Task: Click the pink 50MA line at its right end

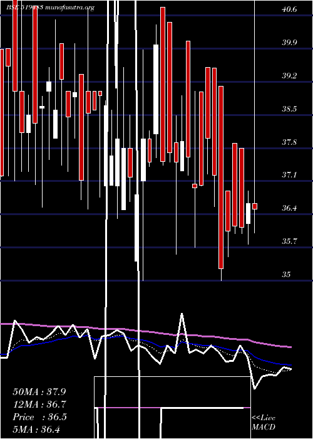Action: coord(290,347)
